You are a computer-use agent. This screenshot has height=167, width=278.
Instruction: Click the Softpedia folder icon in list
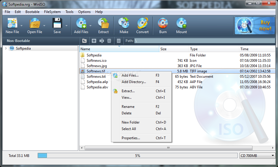click(x=82, y=55)
